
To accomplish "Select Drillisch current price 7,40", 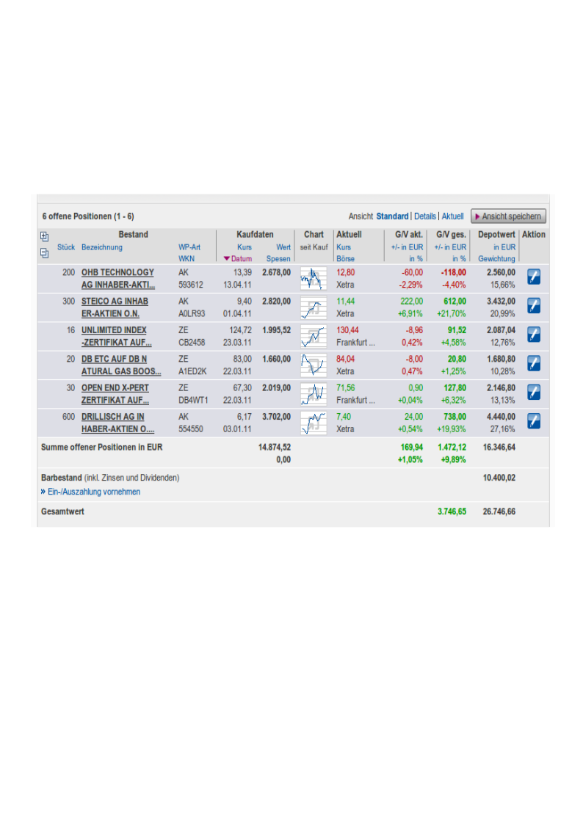I will click(x=344, y=417).
